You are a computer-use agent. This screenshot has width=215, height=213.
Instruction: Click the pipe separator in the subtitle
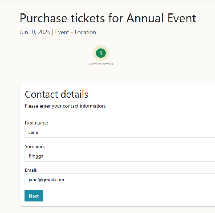point(53,32)
